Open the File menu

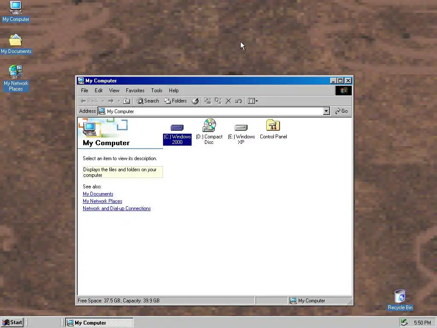pos(84,91)
